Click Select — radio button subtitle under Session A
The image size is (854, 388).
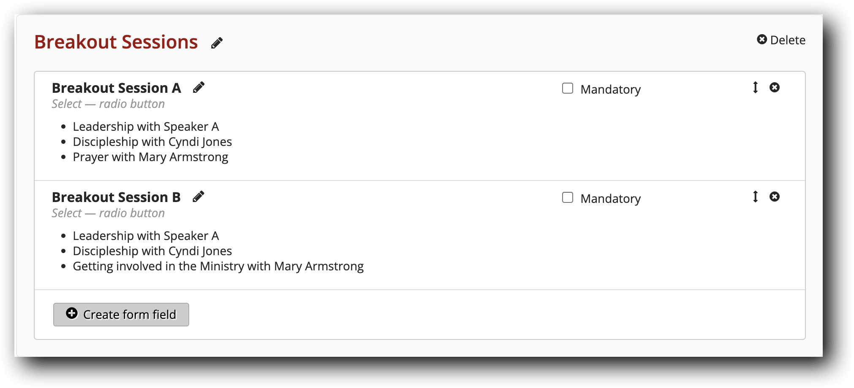tap(108, 104)
